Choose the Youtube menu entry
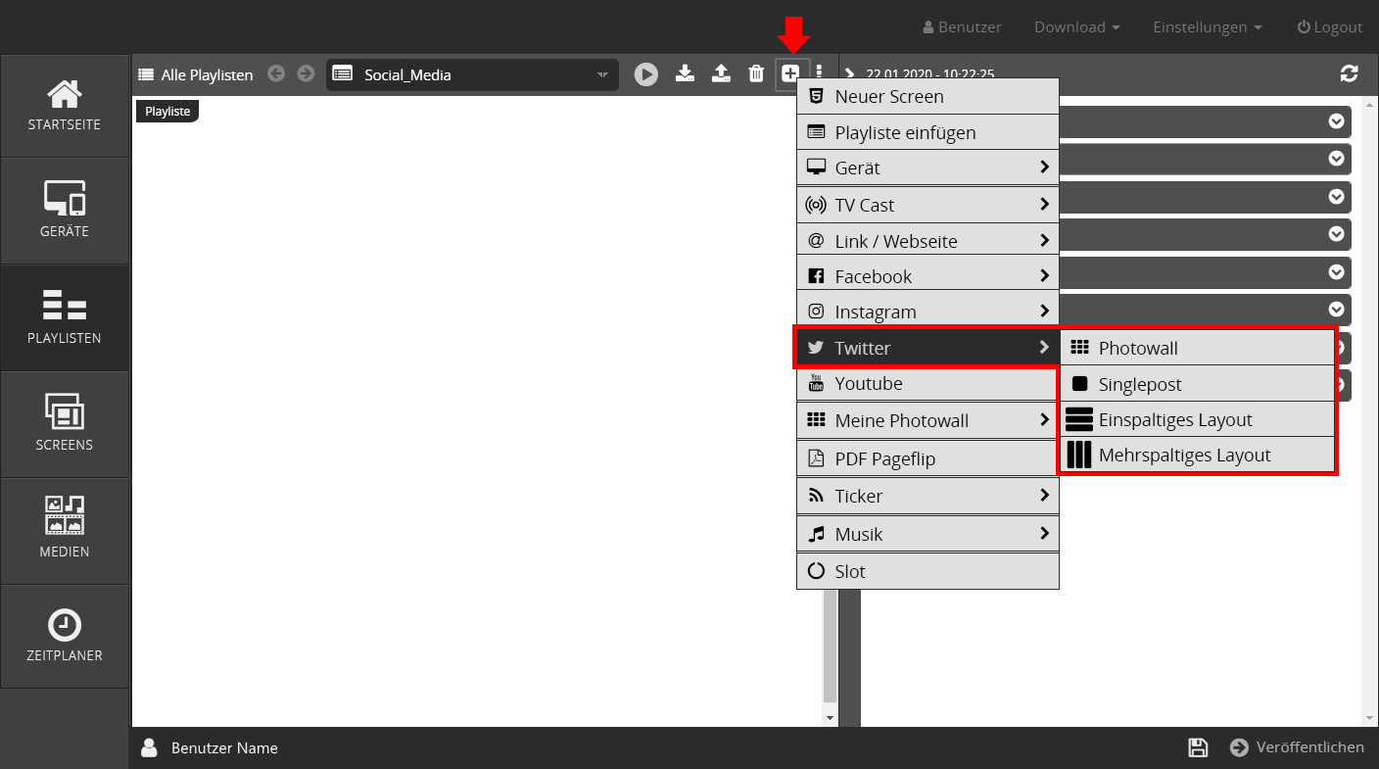 (927, 383)
